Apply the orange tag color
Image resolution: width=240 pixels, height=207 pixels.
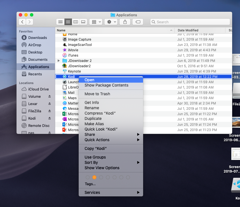(94, 177)
